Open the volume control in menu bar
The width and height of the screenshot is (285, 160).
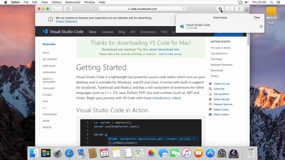pos(247,2)
